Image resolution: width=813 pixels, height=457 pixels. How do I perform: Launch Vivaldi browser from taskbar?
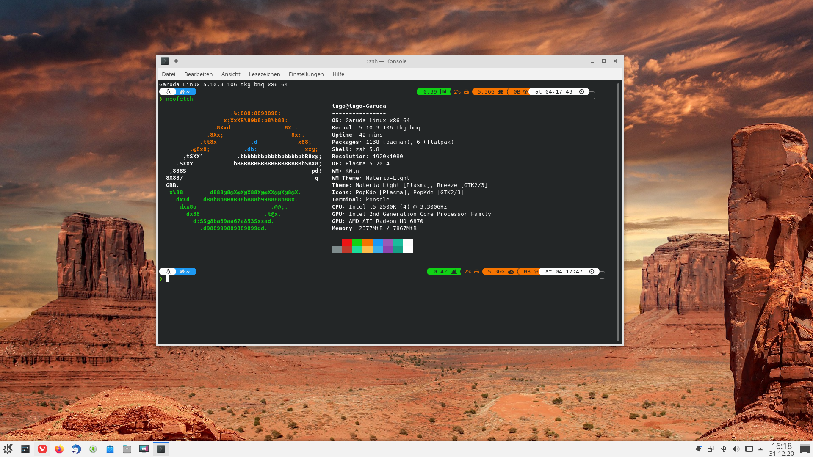[x=42, y=449]
